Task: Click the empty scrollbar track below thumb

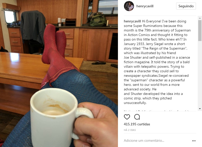Action: (200, 74)
